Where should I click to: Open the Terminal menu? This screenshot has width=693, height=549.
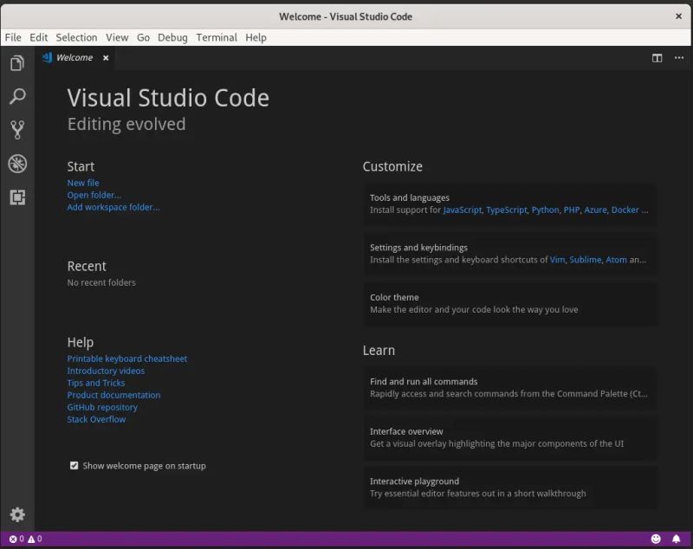216,37
